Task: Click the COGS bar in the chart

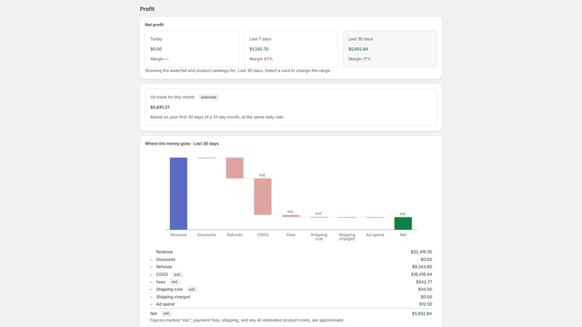Action: [263, 196]
